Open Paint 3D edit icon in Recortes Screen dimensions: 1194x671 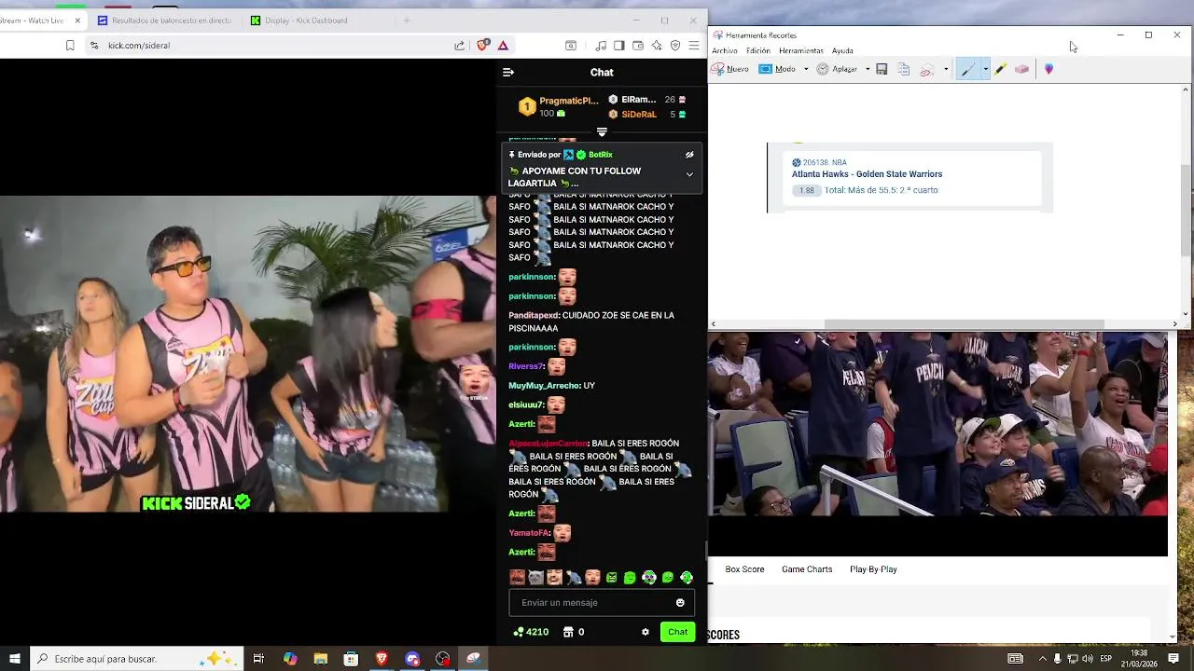coord(1049,69)
